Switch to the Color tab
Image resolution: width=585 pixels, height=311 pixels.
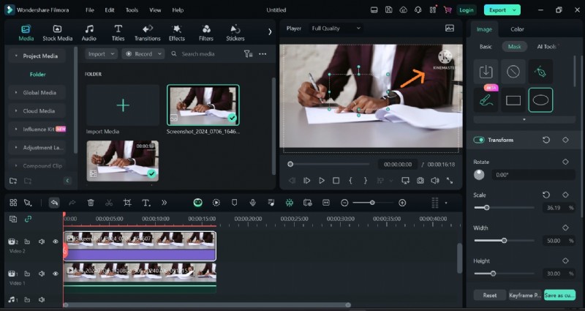[x=517, y=29]
